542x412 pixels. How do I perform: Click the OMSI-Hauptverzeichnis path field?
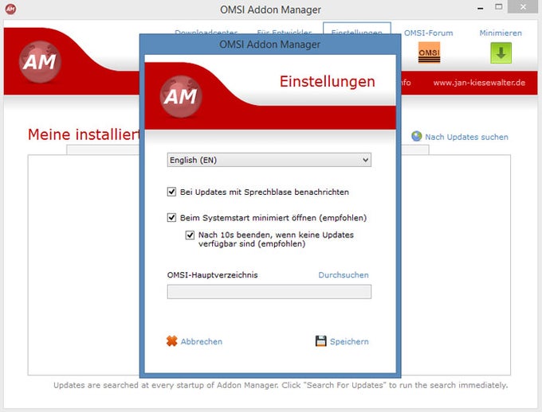click(x=269, y=292)
